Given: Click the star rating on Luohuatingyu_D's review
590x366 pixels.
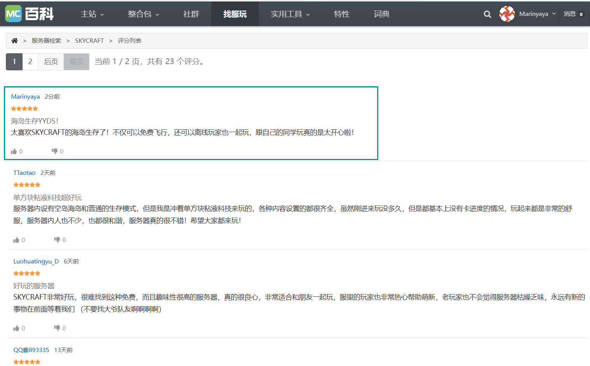Looking at the screenshot, I should [x=27, y=273].
